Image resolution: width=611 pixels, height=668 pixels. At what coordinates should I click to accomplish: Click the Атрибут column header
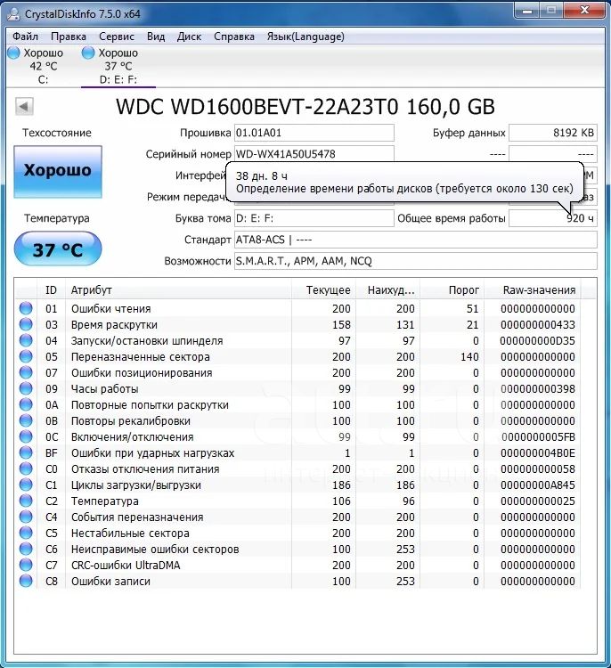[x=178, y=290]
